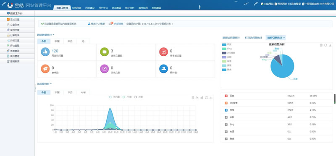Screen dimensions: 336x156
Task: Open data view in the pie chart toolbar
Action: (321, 45)
